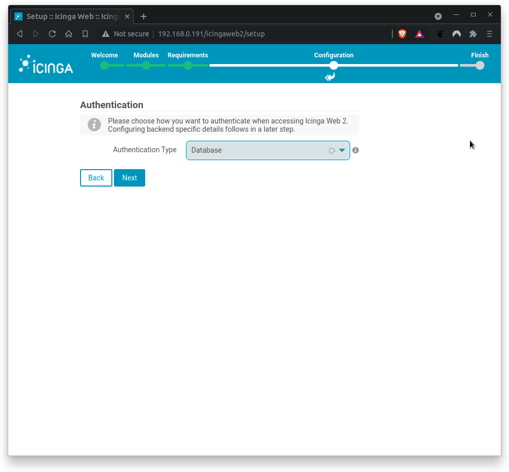Click the puzzle-piece extensions icon
509x472 pixels.
tap(473, 34)
